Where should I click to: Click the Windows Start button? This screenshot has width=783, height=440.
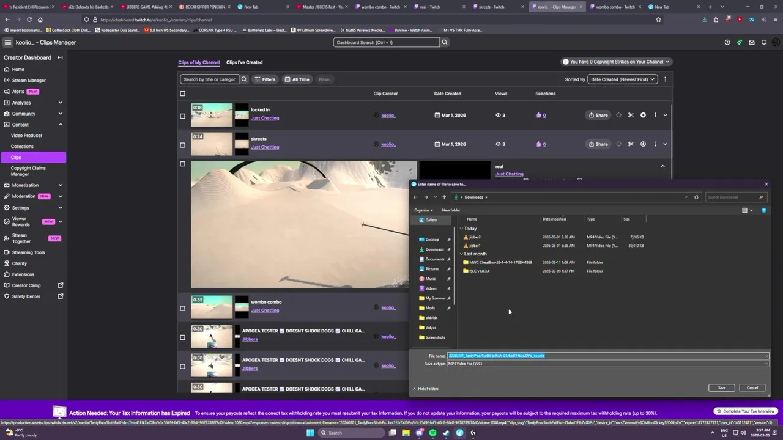click(x=310, y=433)
